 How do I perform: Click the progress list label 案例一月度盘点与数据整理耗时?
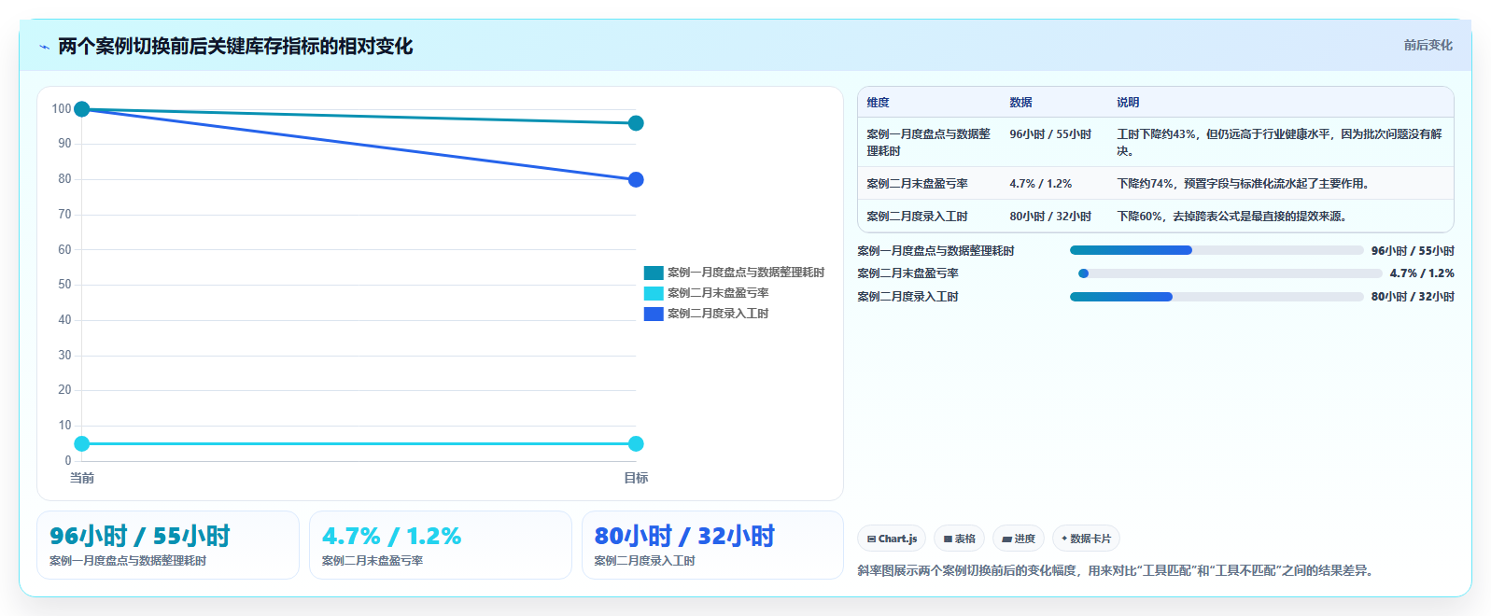pyautogui.click(x=935, y=251)
